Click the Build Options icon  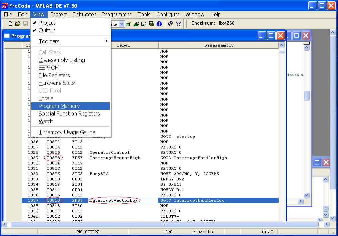152,24
